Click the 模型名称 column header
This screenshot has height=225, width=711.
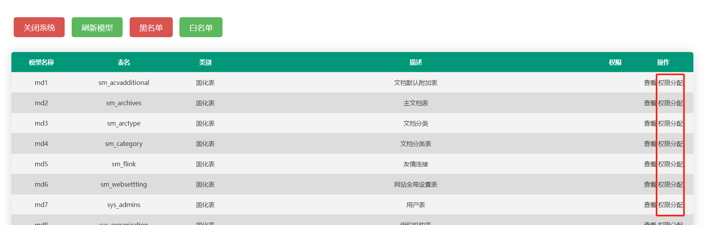pos(41,62)
